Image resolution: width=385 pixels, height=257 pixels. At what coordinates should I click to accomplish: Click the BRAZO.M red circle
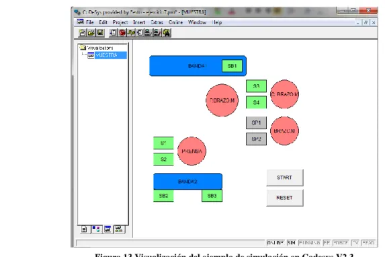pyautogui.click(x=284, y=131)
